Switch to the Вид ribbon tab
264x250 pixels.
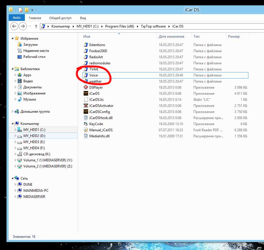[x=83, y=18]
